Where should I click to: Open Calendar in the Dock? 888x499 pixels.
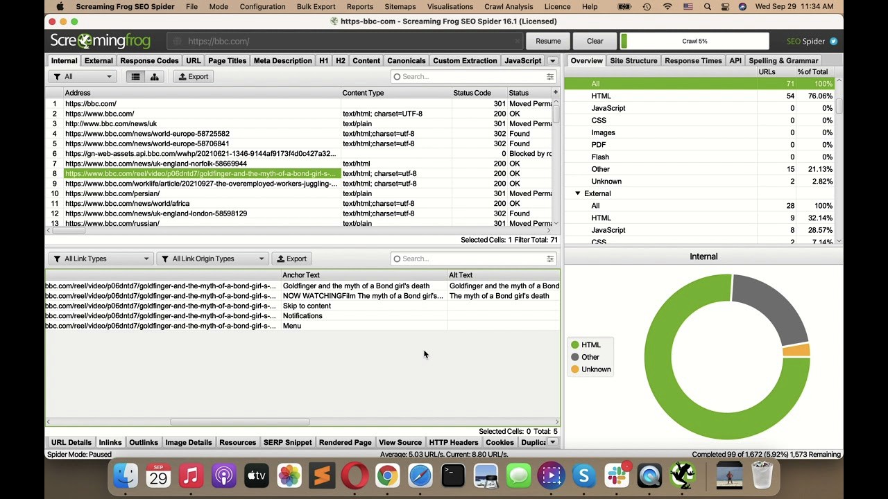pyautogui.click(x=158, y=476)
